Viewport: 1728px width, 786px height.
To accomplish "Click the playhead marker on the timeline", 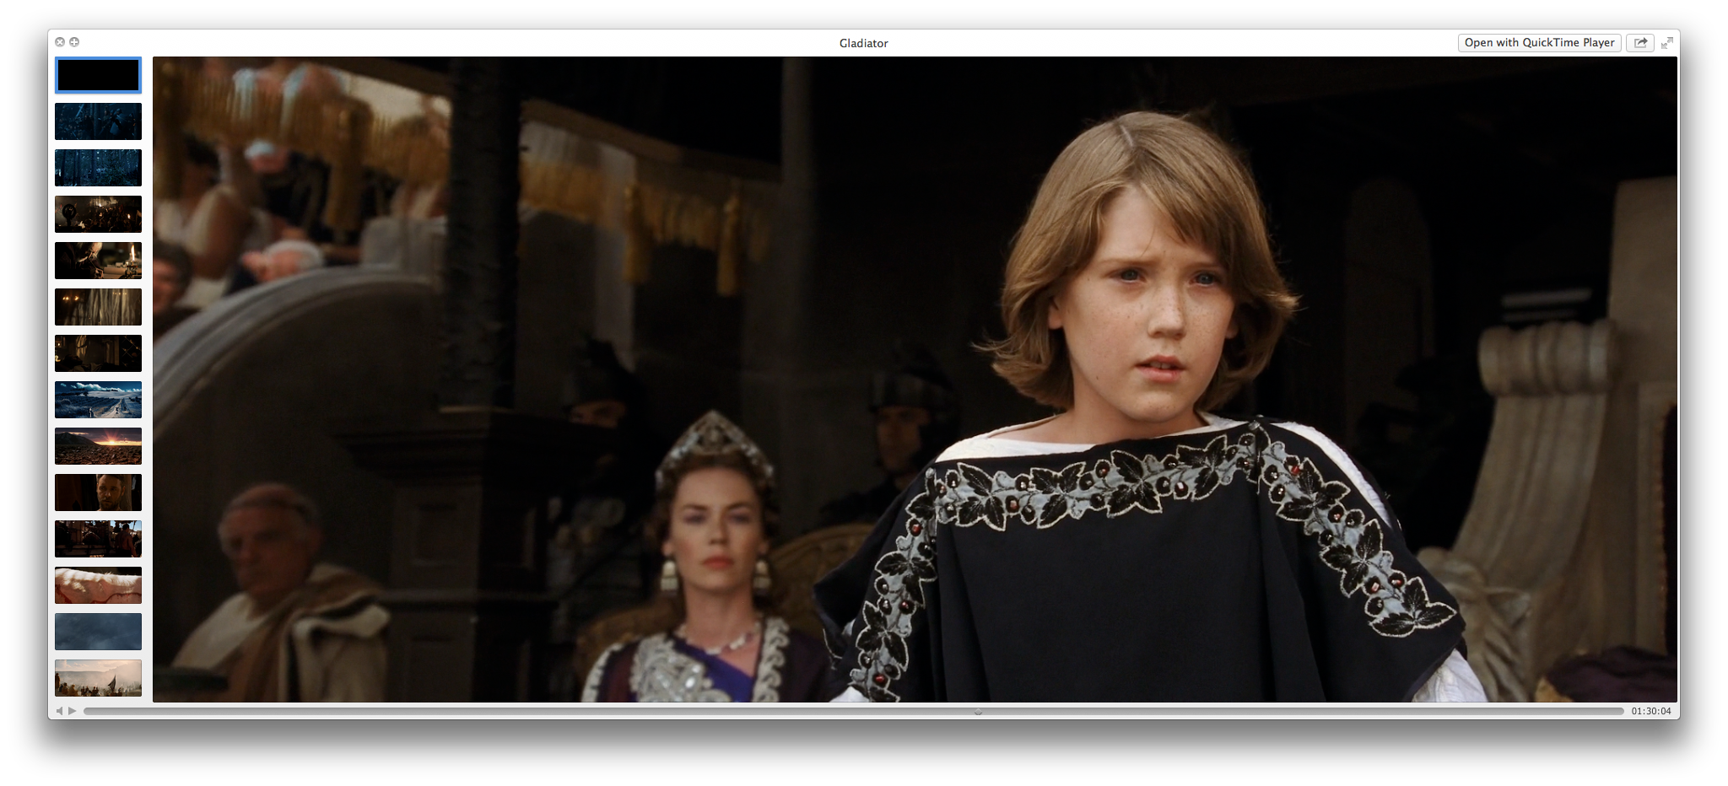I will pyautogui.click(x=978, y=712).
